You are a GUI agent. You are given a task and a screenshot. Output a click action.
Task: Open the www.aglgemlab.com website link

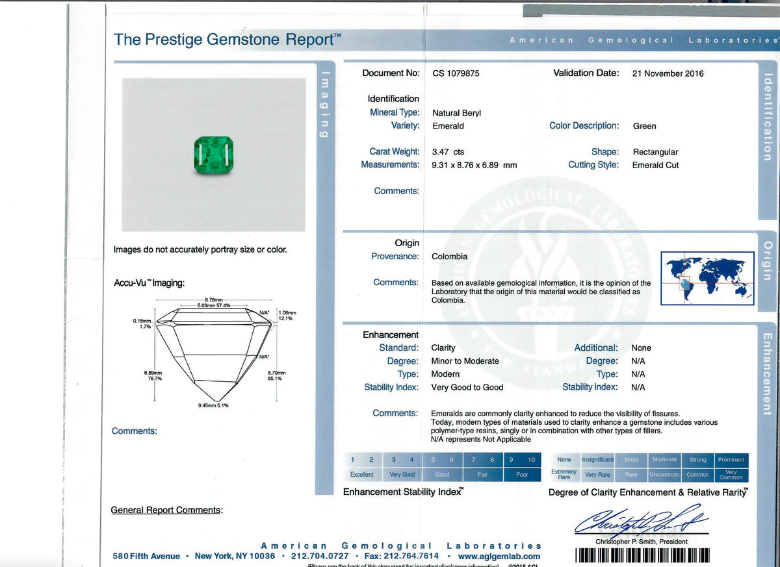[x=499, y=556]
